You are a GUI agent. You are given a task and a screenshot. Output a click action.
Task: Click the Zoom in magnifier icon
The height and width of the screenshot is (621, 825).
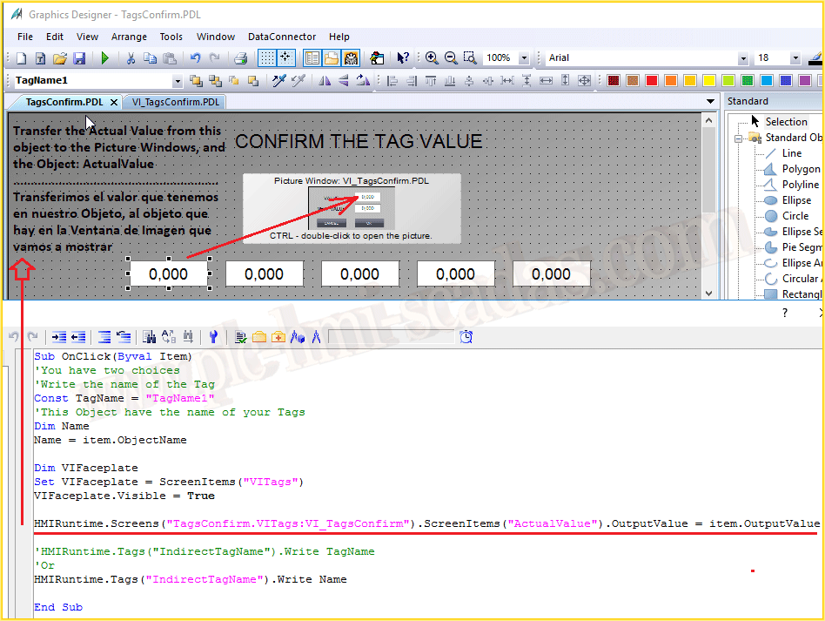tap(432, 58)
